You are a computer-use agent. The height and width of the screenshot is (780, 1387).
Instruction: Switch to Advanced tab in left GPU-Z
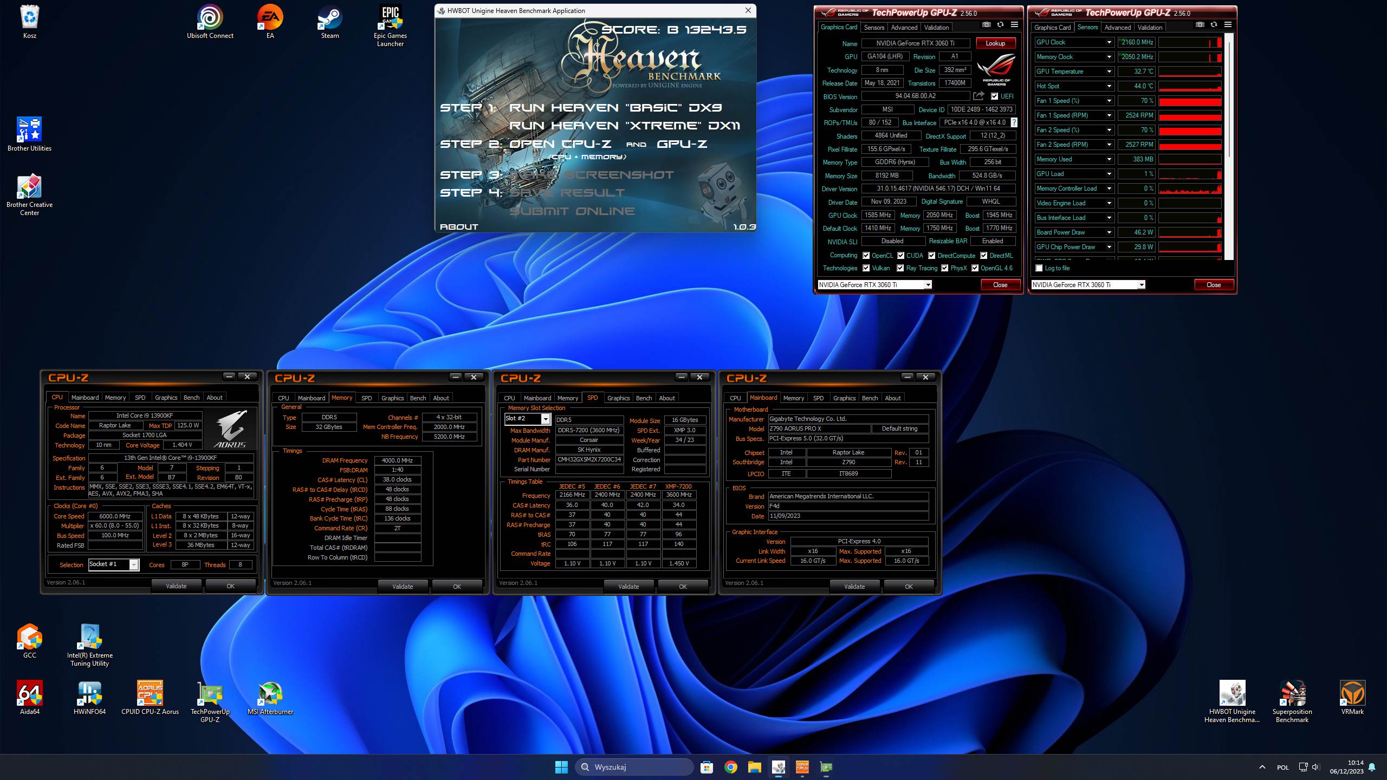tap(904, 28)
